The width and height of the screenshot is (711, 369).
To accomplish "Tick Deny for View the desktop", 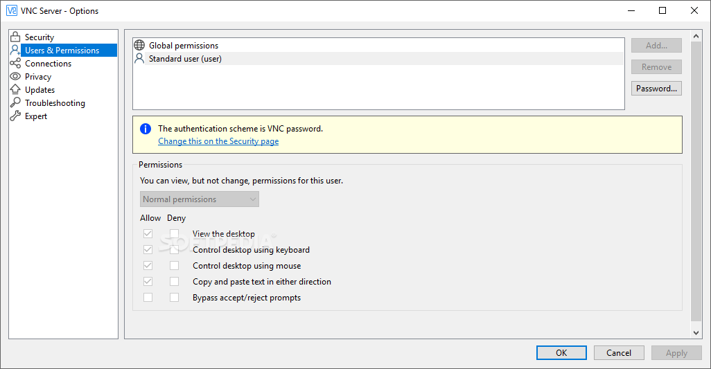I will pyautogui.click(x=175, y=234).
